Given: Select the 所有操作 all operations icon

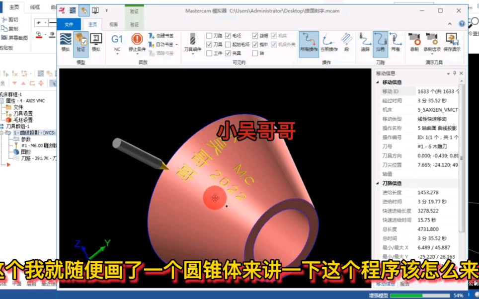Looking at the screenshot, I should click(309, 40).
